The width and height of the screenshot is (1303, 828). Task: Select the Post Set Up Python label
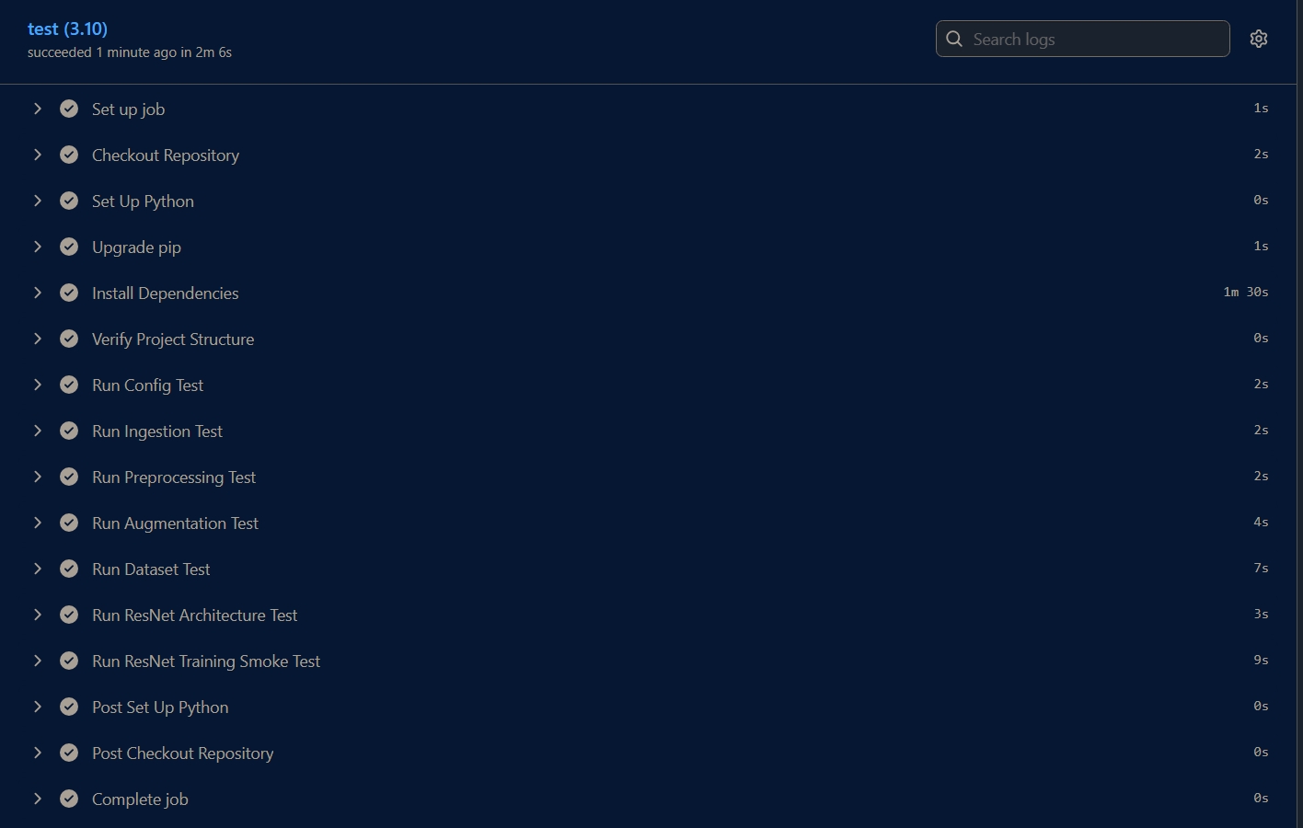point(160,707)
